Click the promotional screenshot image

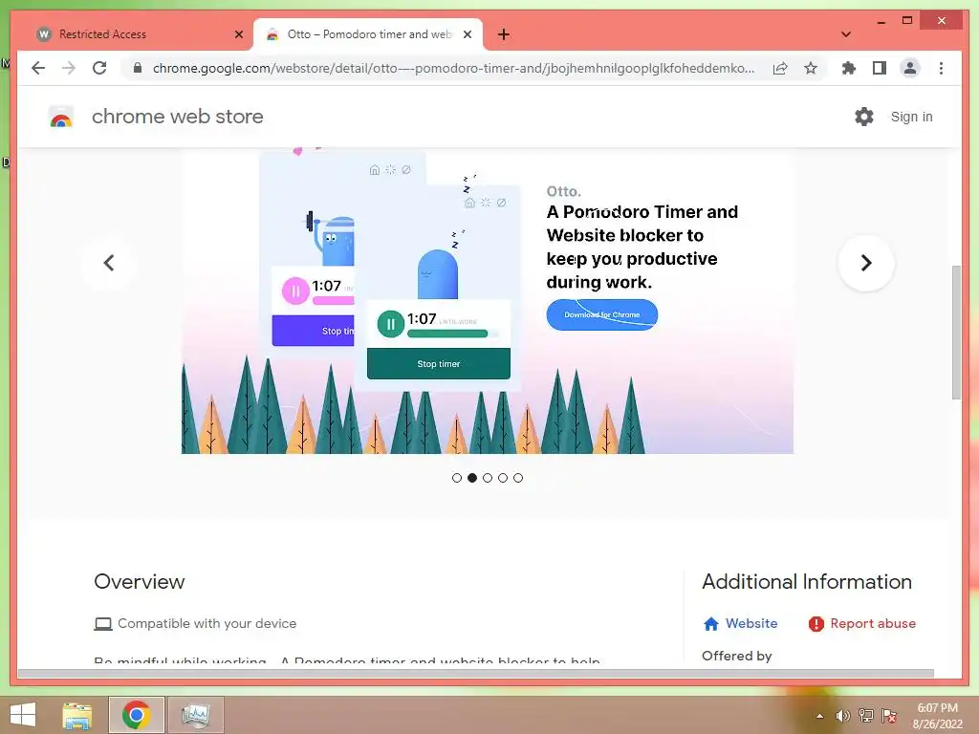488,301
